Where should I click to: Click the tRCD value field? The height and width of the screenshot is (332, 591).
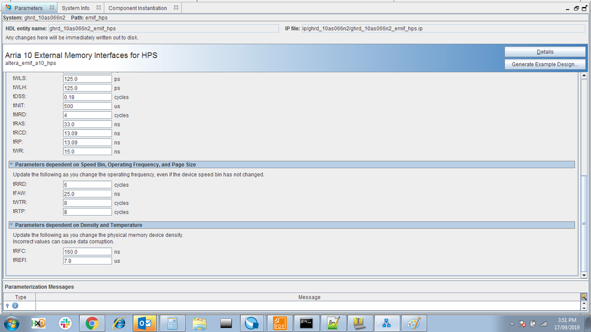click(88, 134)
